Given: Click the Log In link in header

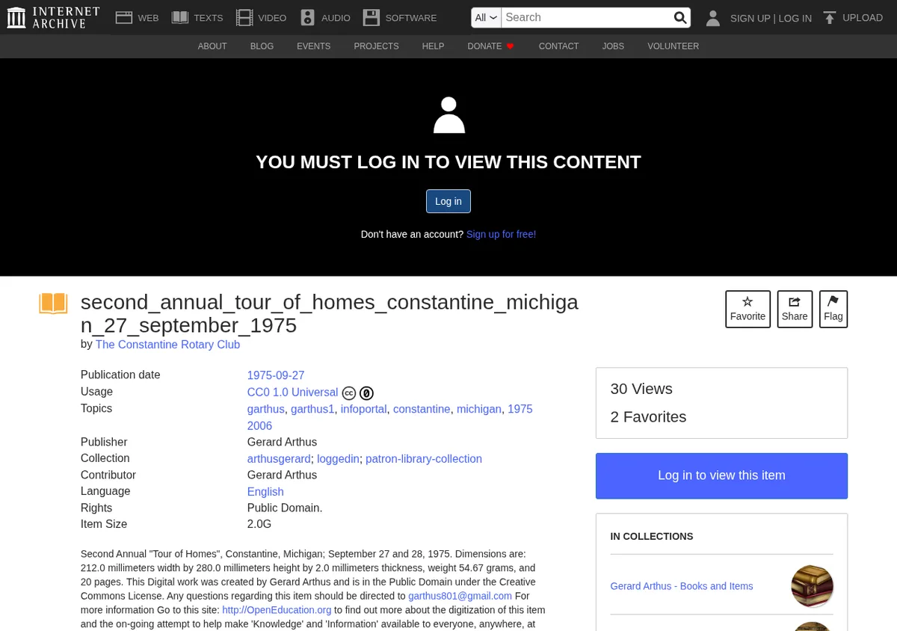Looking at the screenshot, I should 795,18.
